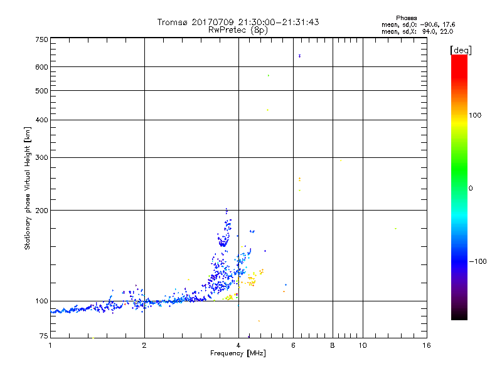Select the 'mean, sd,O: -90.6, 17.6' line

tap(418, 24)
